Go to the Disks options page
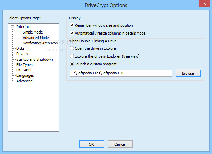 [x=20, y=48]
